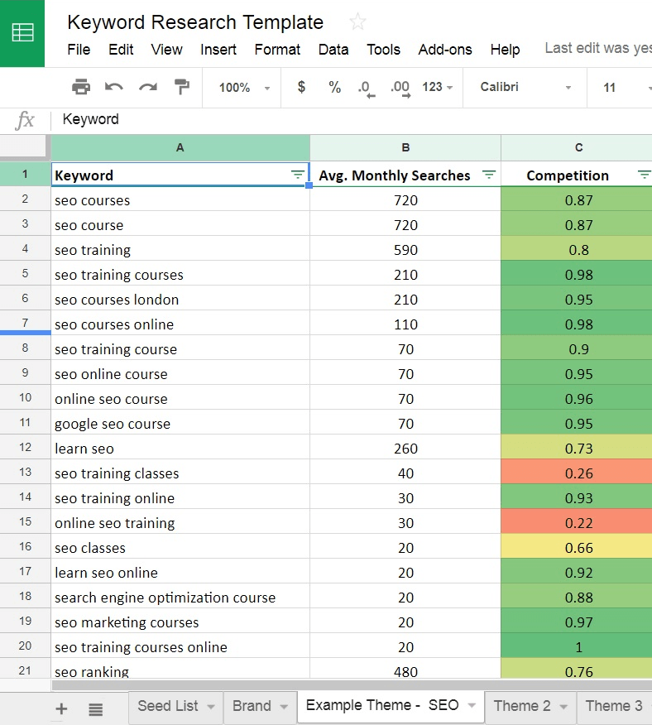Image resolution: width=652 pixels, height=725 pixels.
Task: Toggle filter on Avg. Monthly Searches column
Action: pos(489,175)
